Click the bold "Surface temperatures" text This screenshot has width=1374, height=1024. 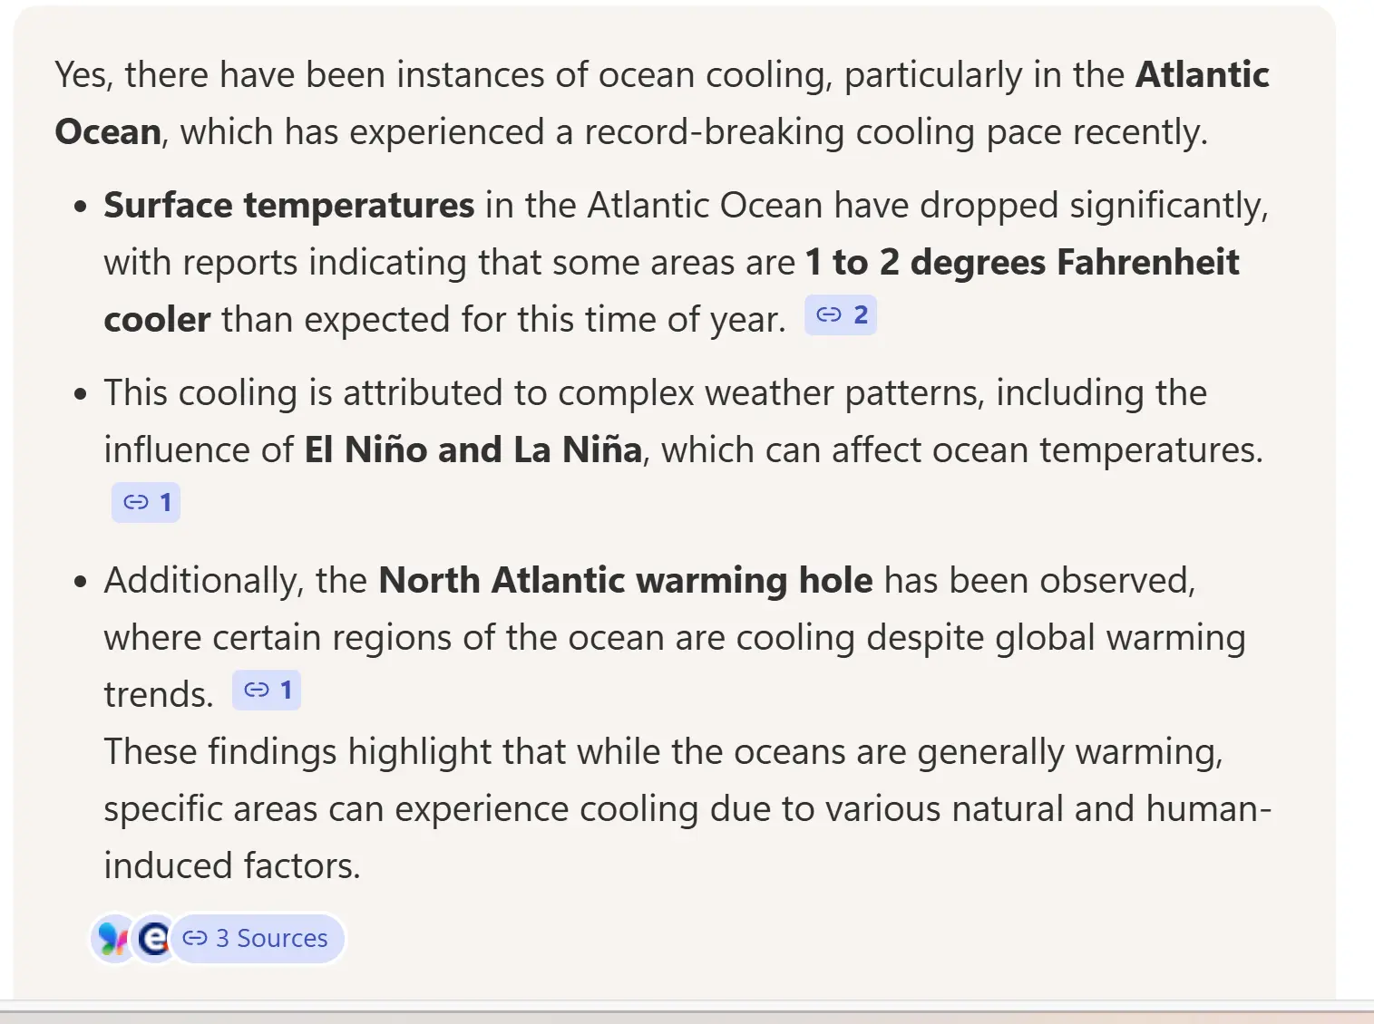(288, 206)
